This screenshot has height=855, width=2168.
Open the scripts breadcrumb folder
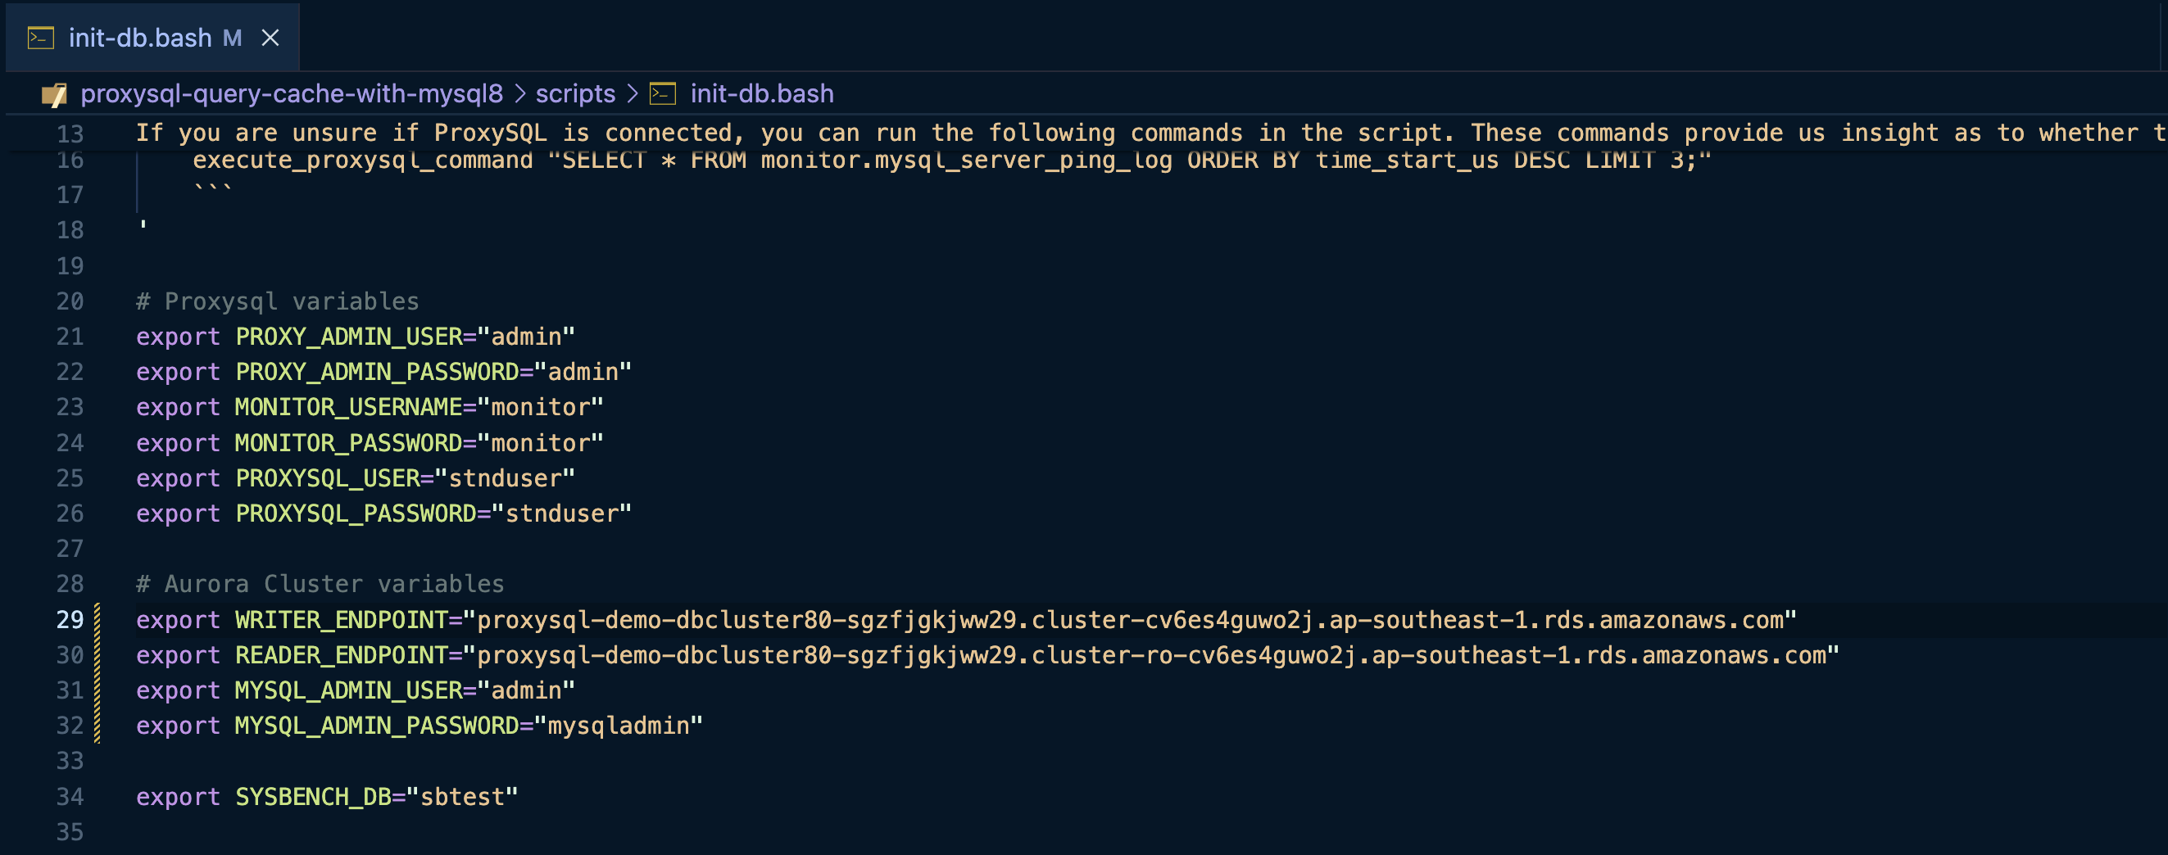[575, 93]
